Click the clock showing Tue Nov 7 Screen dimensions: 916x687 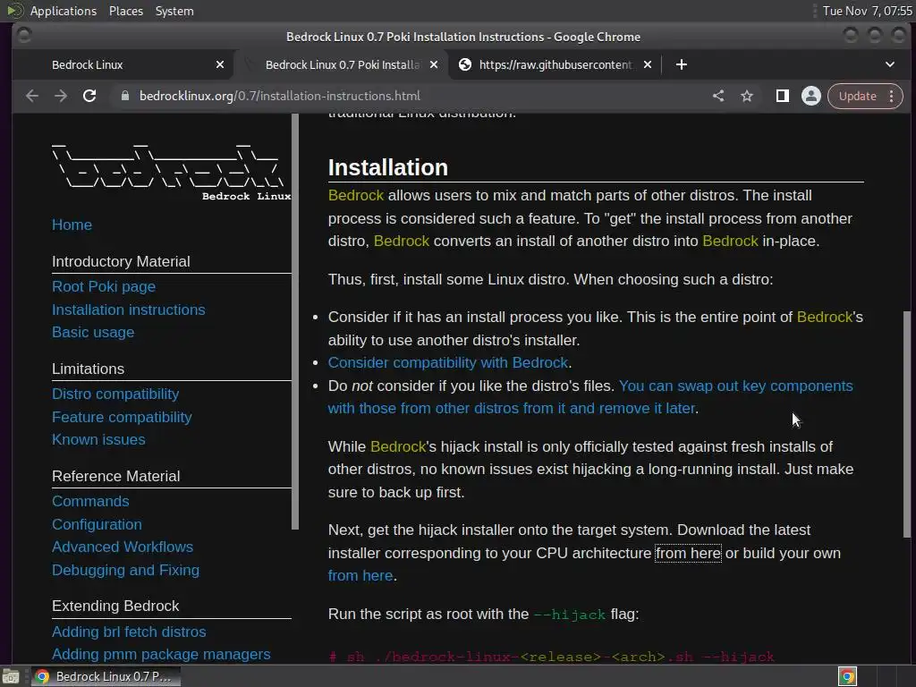pos(867,11)
